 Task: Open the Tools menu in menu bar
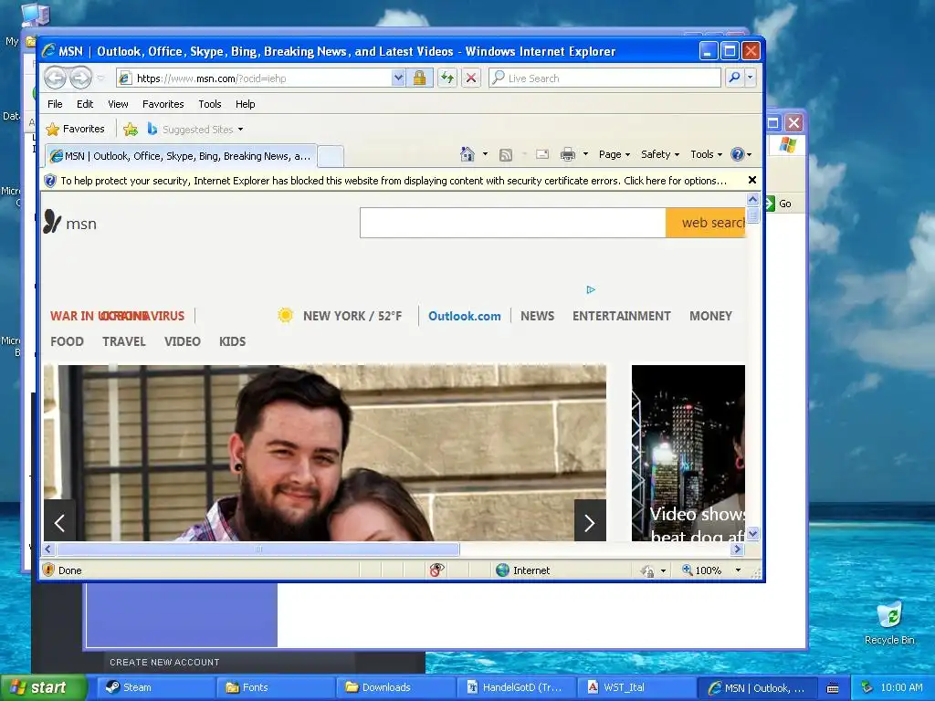(x=210, y=104)
